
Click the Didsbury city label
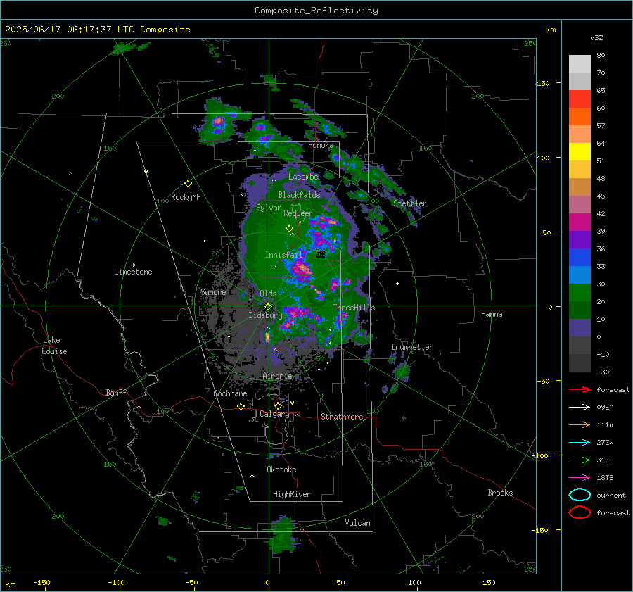point(265,315)
